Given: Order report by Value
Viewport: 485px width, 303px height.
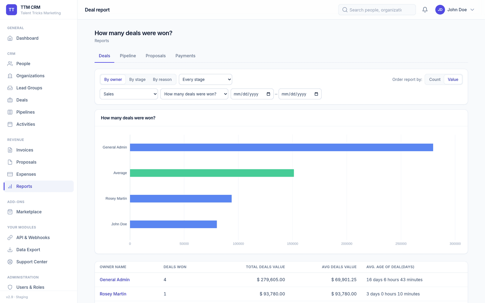Looking at the screenshot, I should (453, 79).
